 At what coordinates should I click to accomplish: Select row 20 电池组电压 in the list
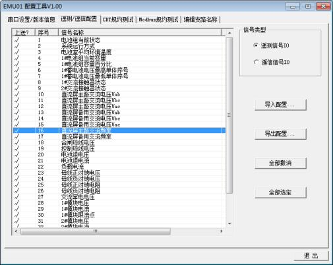pyautogui.click(x=119, y=155)
